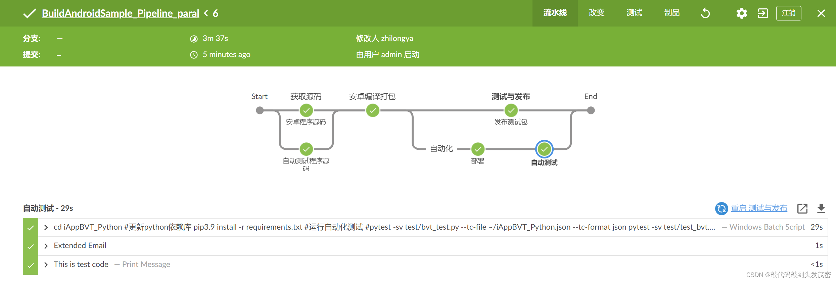The width and height of the screenshot is (836, 281).
Task: Click the go to classic view icon
Action: [763, 13]
